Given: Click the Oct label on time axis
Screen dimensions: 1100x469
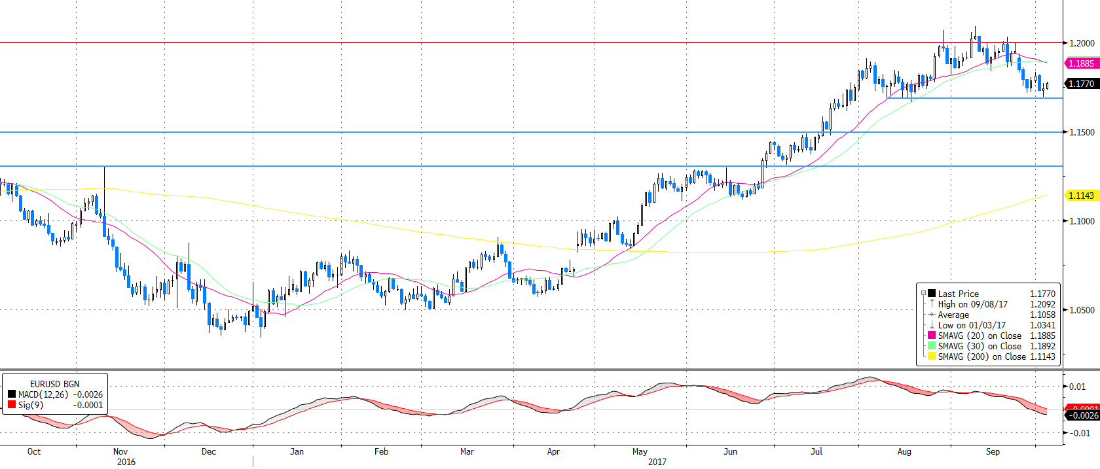Looking at the screenshot, I should click(34, 451).
